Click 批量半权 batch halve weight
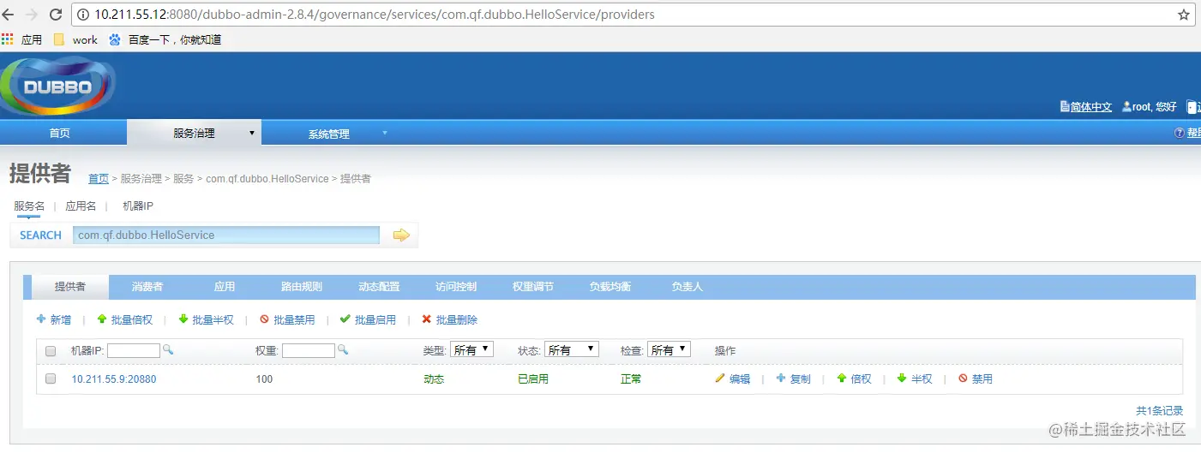Viewport: 1201px width, 453px height. (x=206, y=319)
